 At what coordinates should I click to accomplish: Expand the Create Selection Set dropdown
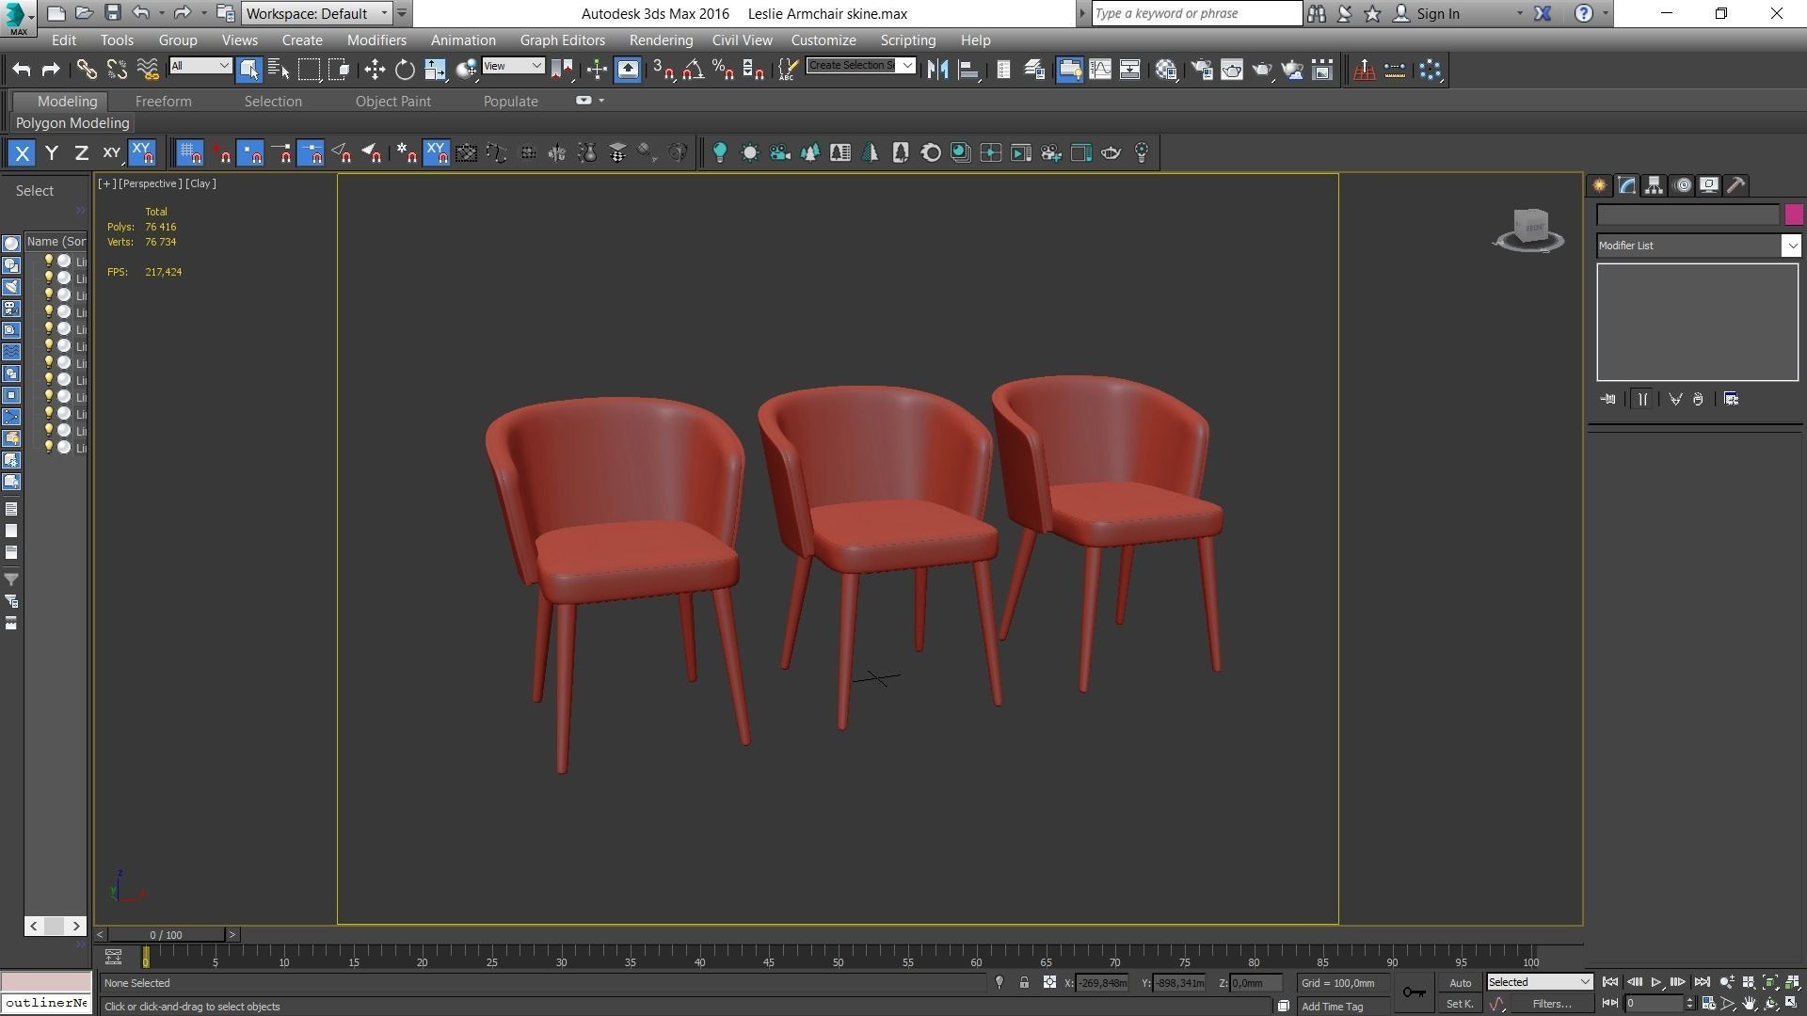pos(907,66)
